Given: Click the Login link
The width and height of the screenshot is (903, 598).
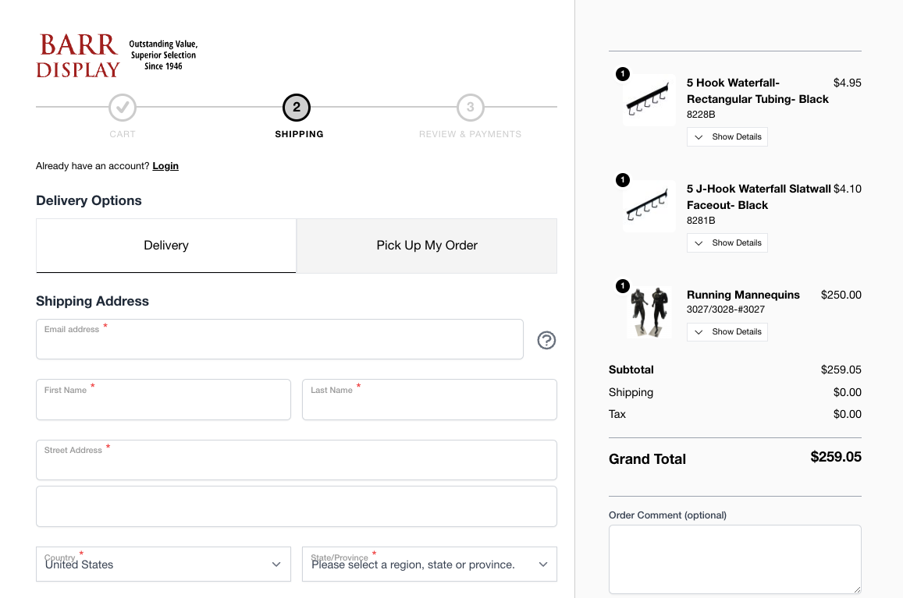Looking at the screenshot, I should click(165, 166).
